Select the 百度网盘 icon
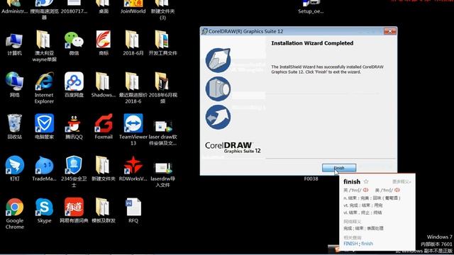Viewport: 454px width, 255px height. (74, 84)
